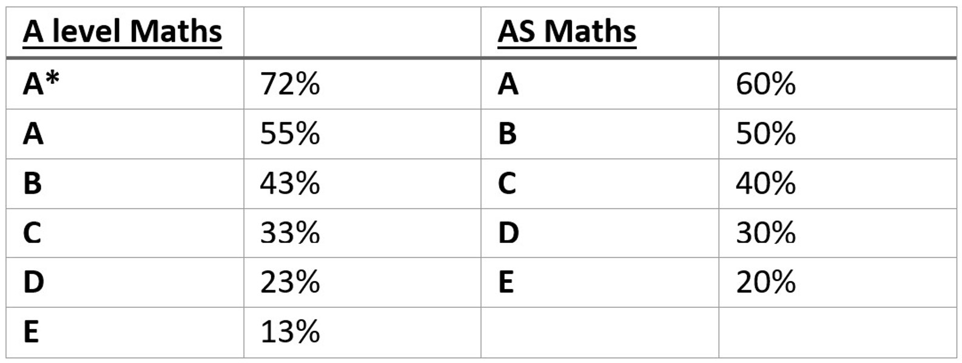Select the 50% cell
962x363 pixels.
765,134
